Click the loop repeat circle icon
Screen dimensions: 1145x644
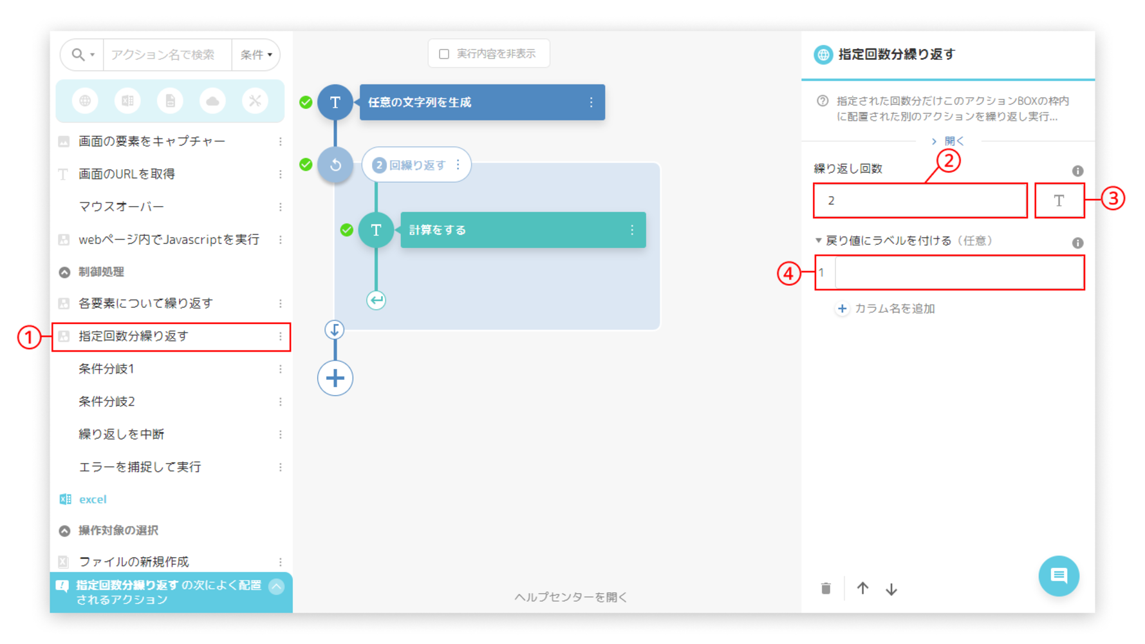(x=335, y=165)
